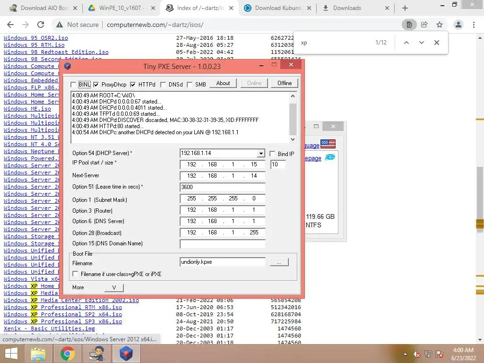Uncheck the HTTPd checkbox

pos(133,85)
